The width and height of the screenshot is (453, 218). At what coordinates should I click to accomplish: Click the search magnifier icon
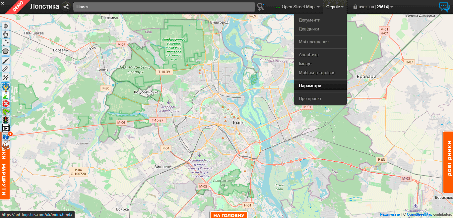click(261, 7)
